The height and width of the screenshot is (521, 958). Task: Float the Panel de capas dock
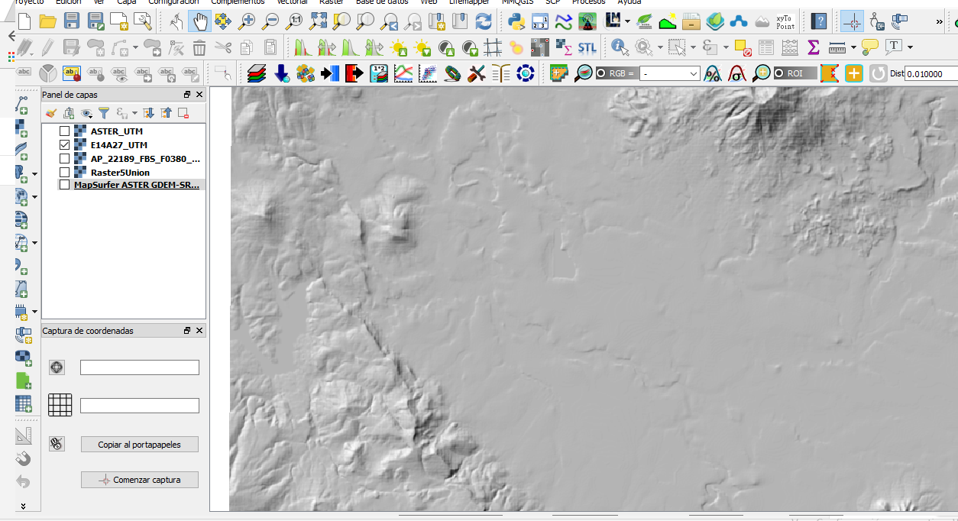187,95
